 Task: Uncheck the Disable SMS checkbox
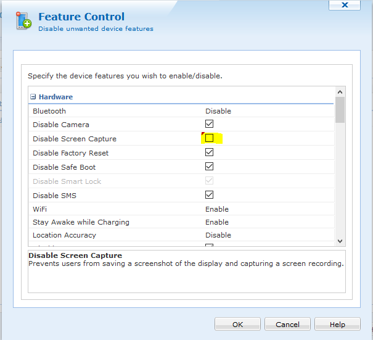point(209,195)
